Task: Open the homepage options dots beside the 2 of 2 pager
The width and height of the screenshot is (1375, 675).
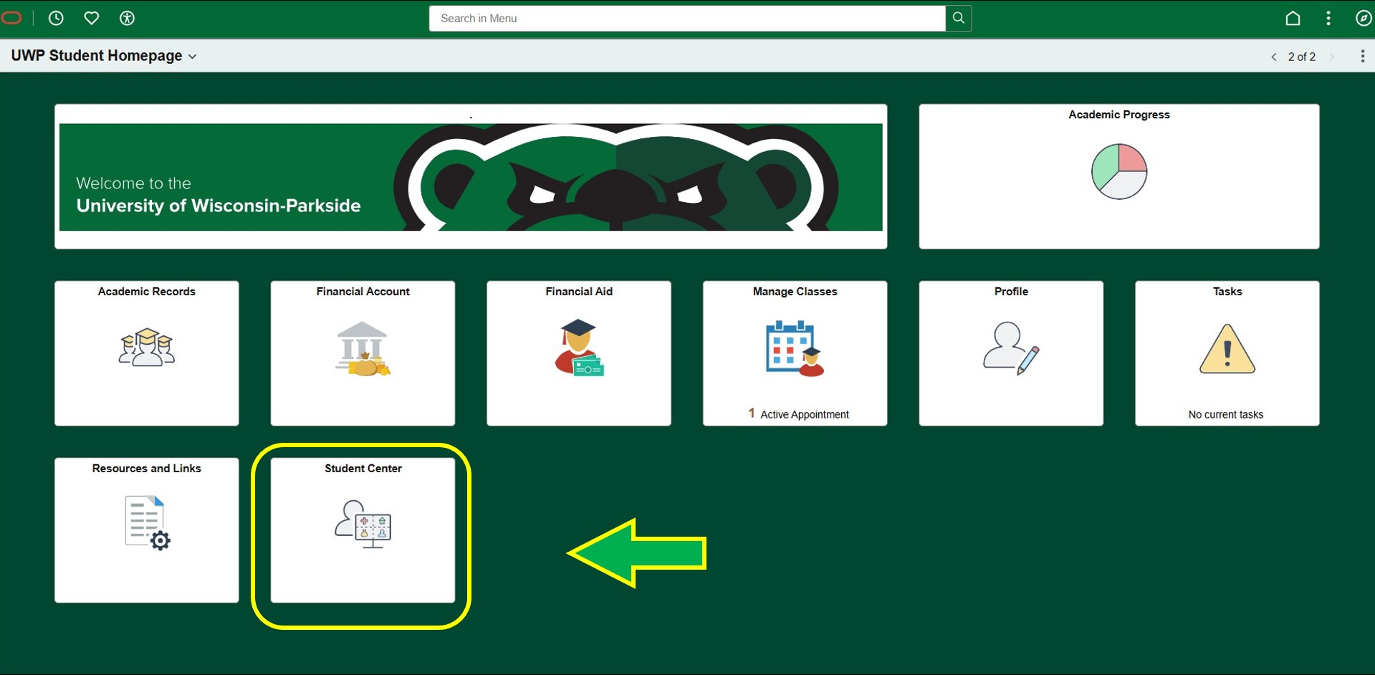Action: pos(1362,56)
